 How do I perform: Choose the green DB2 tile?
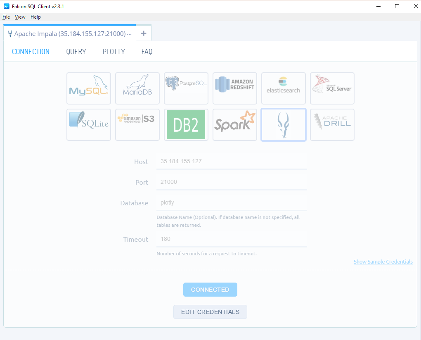186,125
